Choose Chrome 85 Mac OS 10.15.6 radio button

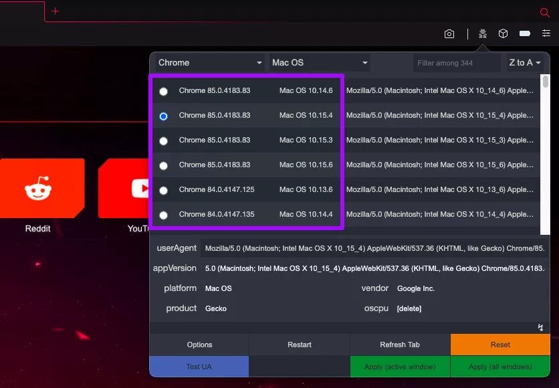point(163,165)
